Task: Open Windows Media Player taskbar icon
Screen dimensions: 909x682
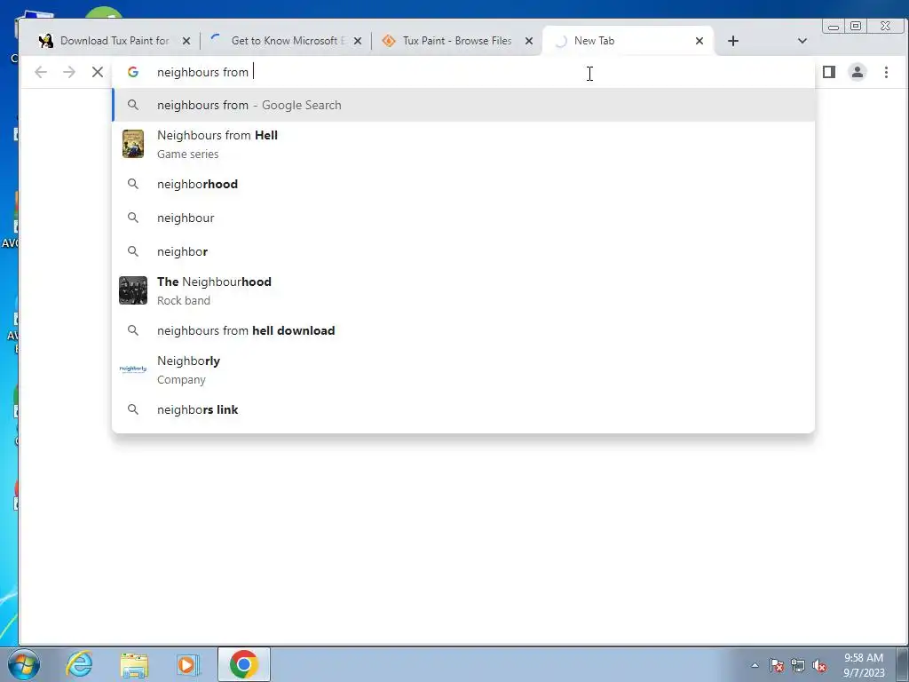Action: click(188, 664)
